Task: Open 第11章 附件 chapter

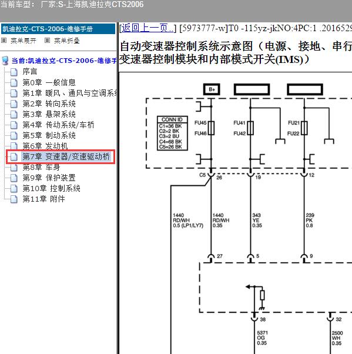Action: (x=43, y=199)
